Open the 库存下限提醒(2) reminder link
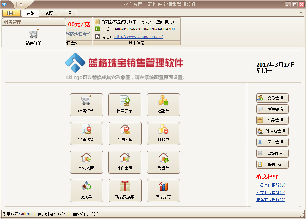306x219 pixels. [271, 200]
